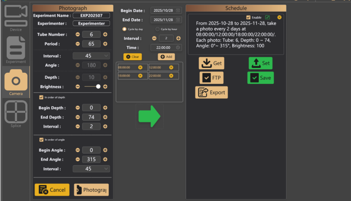351x201 pixels.
Task: Edit the schedule with the green pencil icon
Action: 268,17
